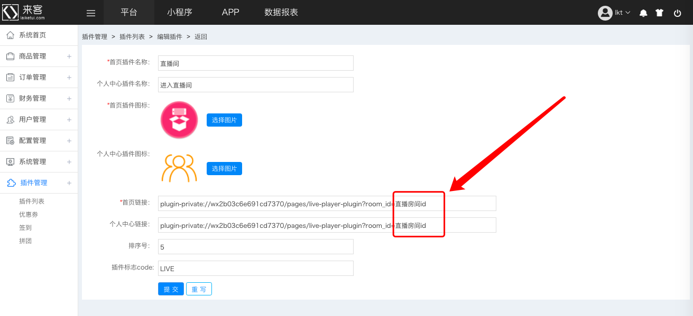Switch to the 小程序 top tab
This screenshot has width=693, height=316.
(x=179, y=12)
